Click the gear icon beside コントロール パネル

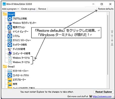pos(10,75)
